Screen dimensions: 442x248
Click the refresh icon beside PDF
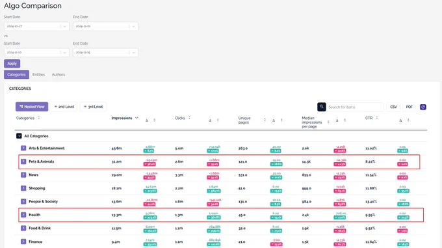pos(423,107)
